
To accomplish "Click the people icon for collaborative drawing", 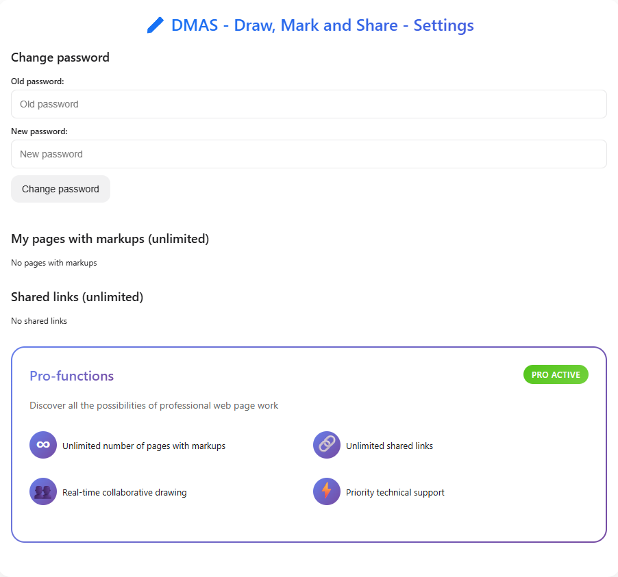I will (42, 491).
